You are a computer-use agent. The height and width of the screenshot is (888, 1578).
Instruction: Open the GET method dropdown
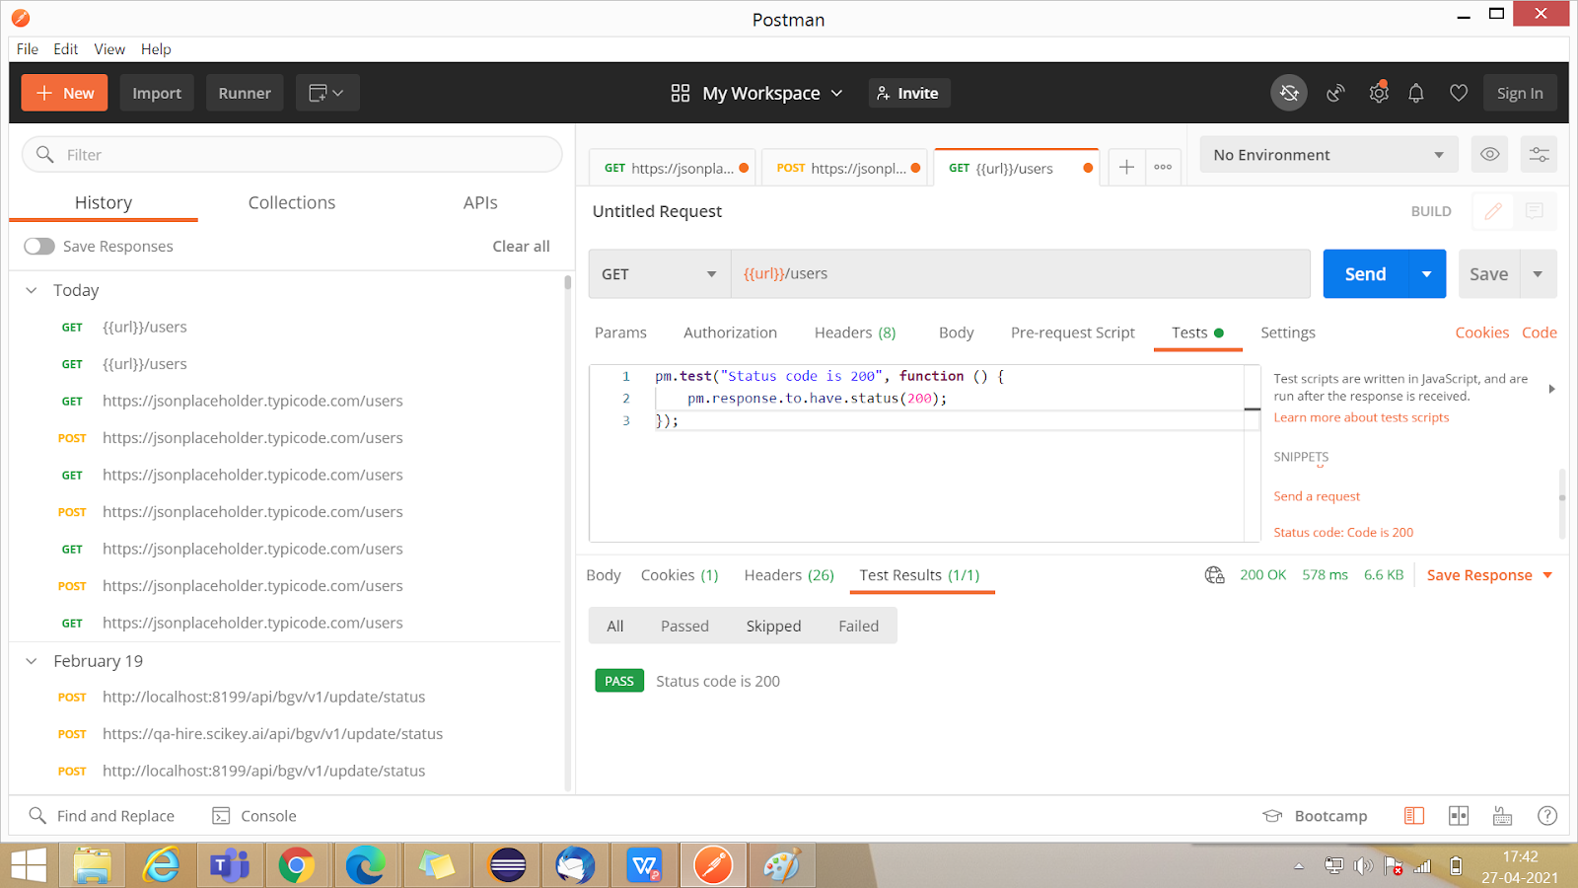pyautogui.click(x=659, y=273)
